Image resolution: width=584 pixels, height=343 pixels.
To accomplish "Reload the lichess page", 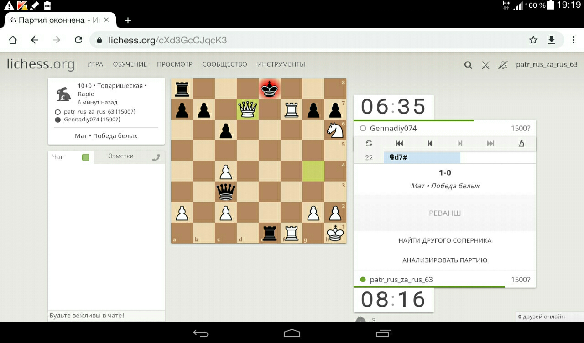I will pyautogui.click(x=78, y=40).
